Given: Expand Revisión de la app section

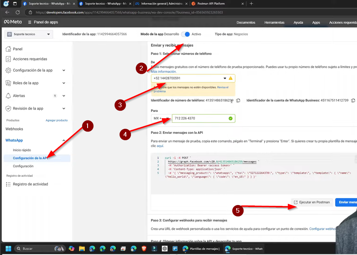Looking at the screenshot, I should click(64, 108).
